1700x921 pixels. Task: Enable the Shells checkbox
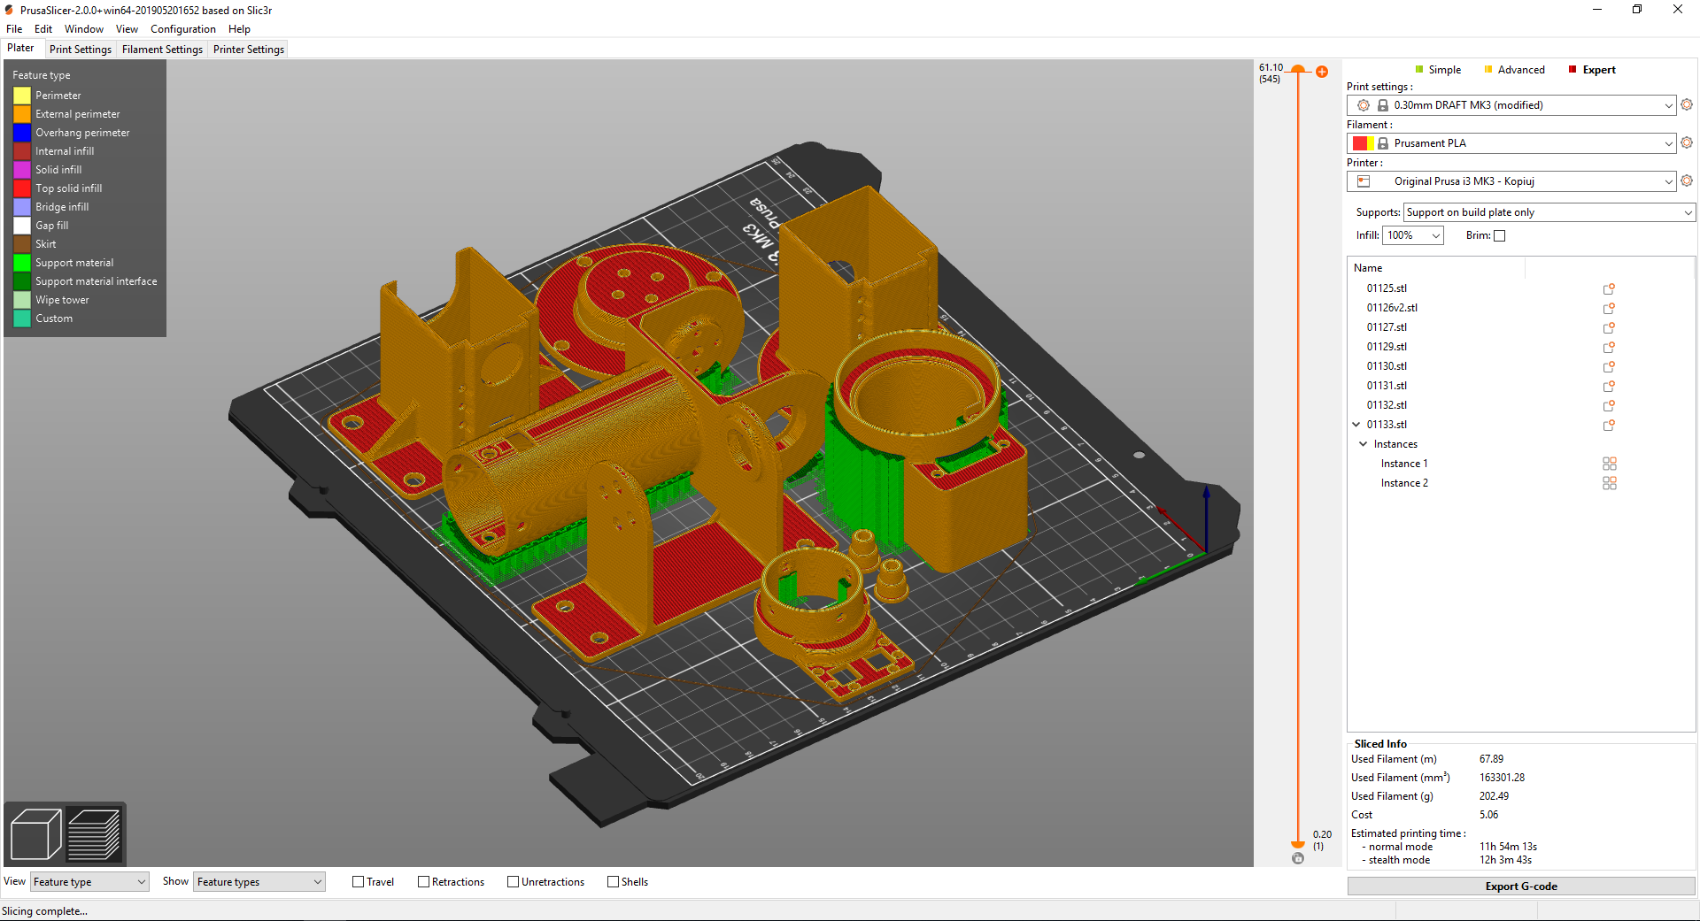click(x=614, y=882)
